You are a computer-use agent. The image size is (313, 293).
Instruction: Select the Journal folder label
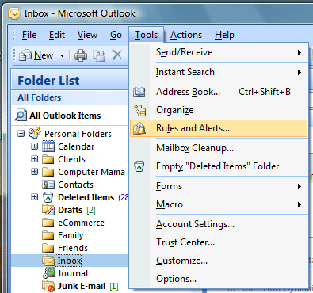(x=73, y=273)
